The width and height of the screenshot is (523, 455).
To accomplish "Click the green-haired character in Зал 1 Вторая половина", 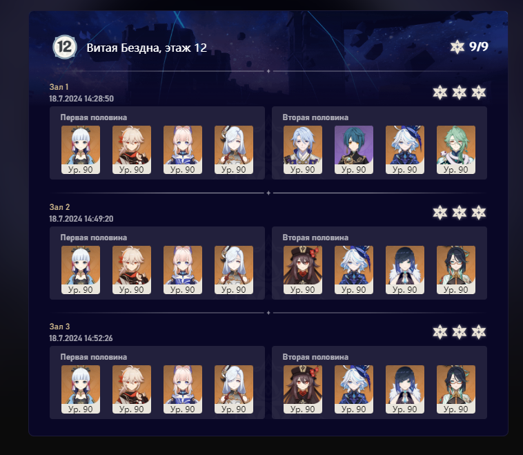I will click(x=456, y=150).
